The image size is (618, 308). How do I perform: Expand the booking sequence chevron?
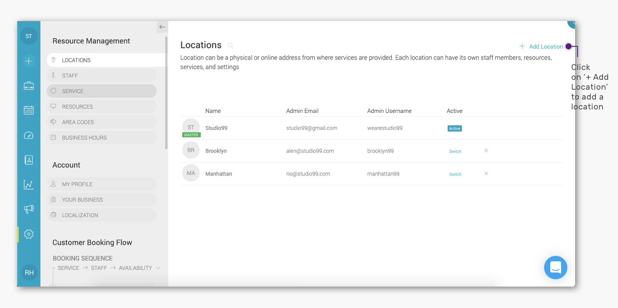click(x=158, y=268)
